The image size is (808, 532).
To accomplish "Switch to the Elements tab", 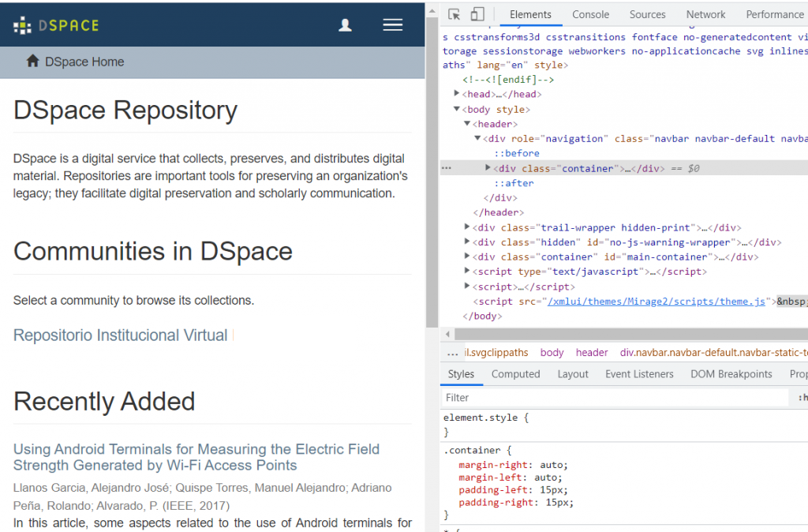I will click(530, 14).
